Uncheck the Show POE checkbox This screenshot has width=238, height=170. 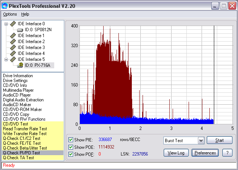71,147
